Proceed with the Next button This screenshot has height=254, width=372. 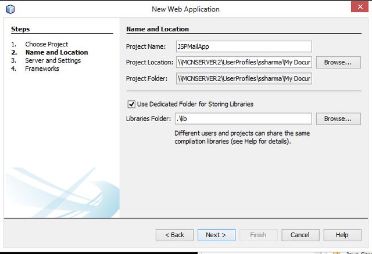click(x=216, y=235)
